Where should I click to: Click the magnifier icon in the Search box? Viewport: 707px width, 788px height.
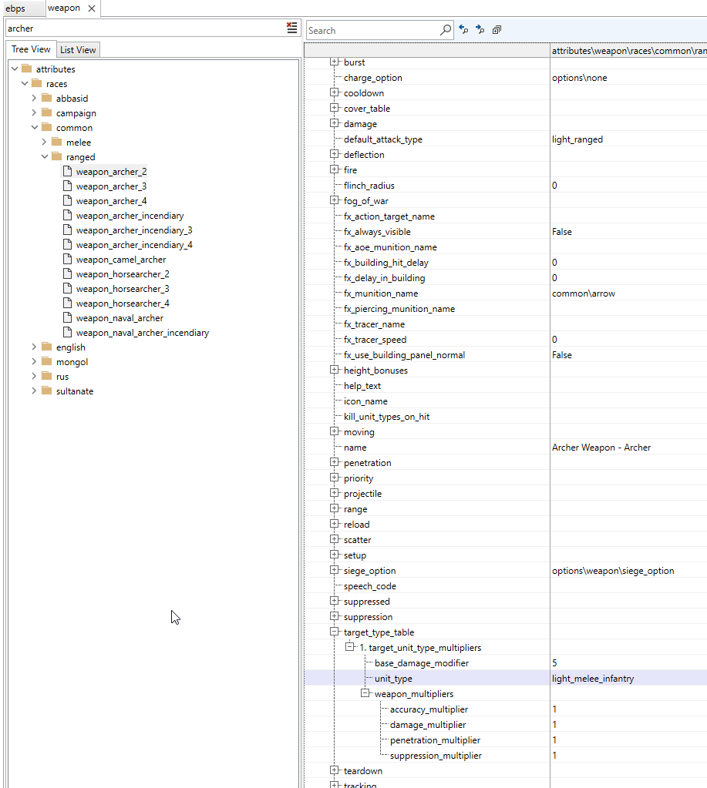click(446, 30)
